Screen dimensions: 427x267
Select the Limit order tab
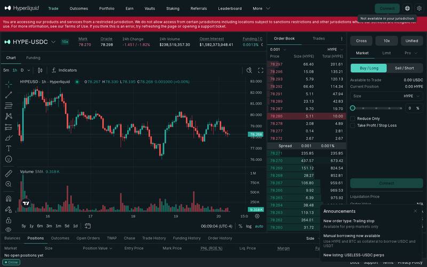[386, 53]
